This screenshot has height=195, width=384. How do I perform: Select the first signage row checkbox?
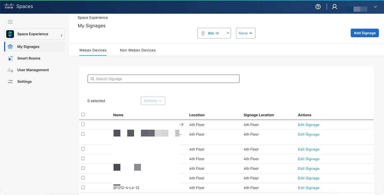pos(83,124)
